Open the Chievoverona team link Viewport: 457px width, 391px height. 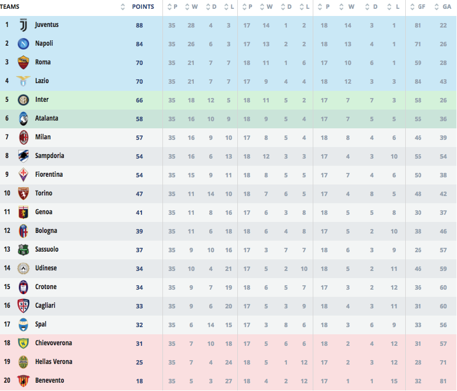pyautogui.click(x=53, y=343)
